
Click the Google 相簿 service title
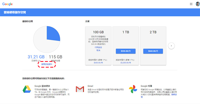pyautogui.click(x=146, y=86)
